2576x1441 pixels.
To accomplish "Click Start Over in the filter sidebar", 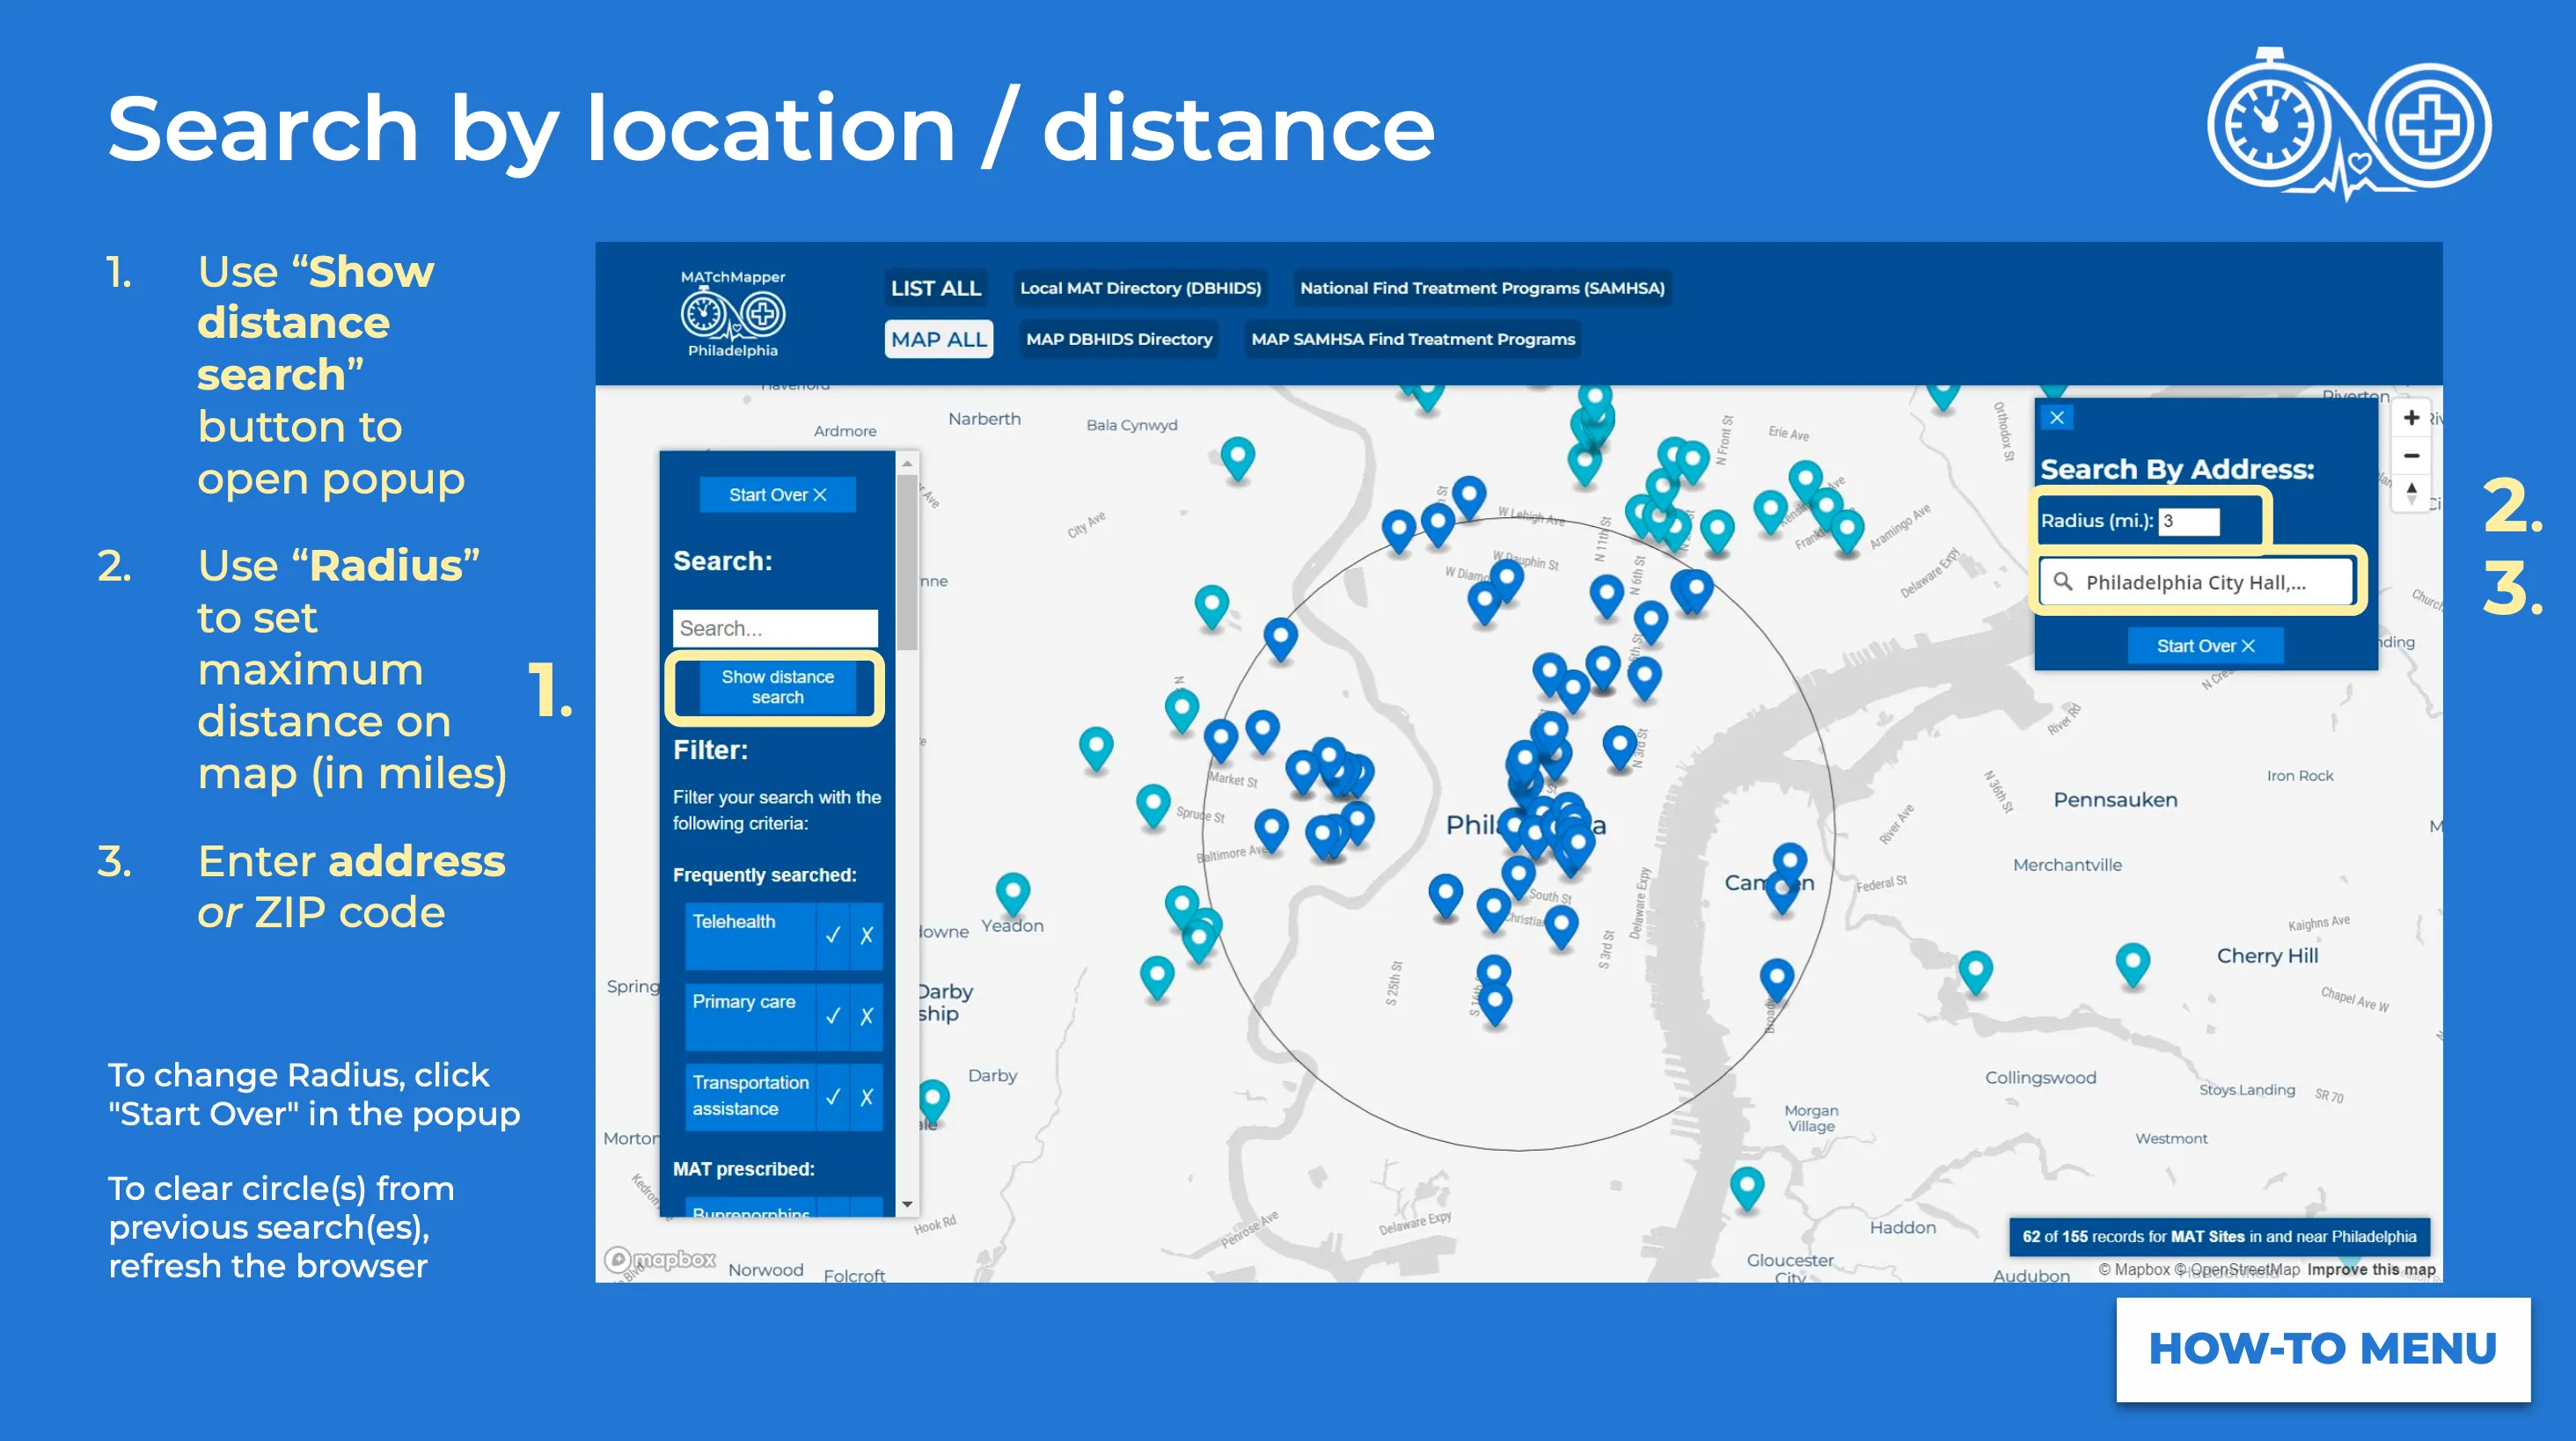I will coord(777,495).
